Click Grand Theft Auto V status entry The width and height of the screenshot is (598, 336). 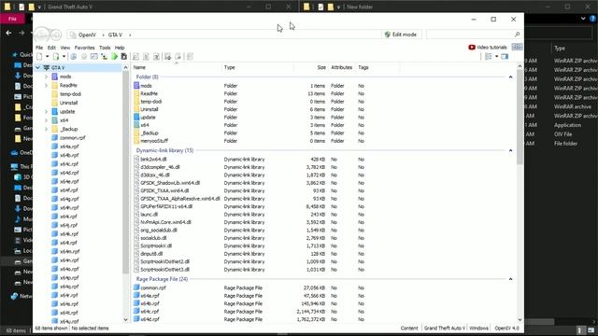(445, 329)
